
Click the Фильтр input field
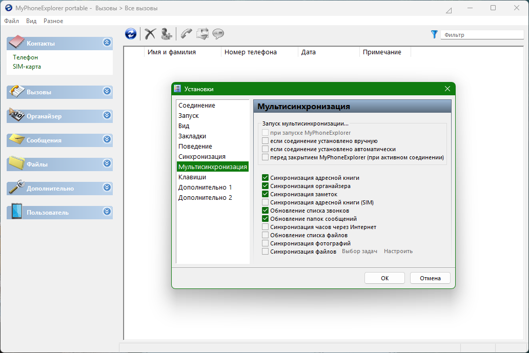point(482,35)
